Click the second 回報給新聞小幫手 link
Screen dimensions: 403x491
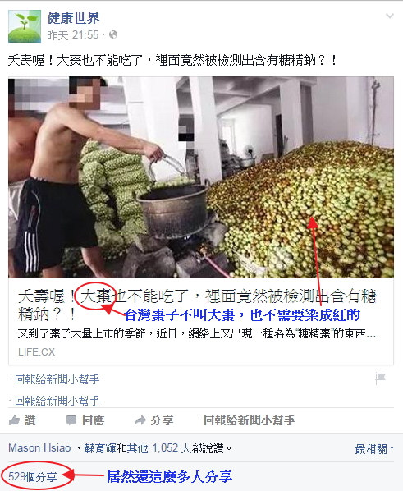point(57,401)
